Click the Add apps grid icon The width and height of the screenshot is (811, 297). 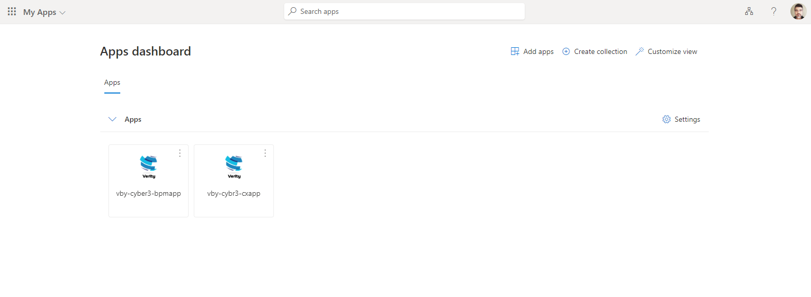click(x=515, y=51)
